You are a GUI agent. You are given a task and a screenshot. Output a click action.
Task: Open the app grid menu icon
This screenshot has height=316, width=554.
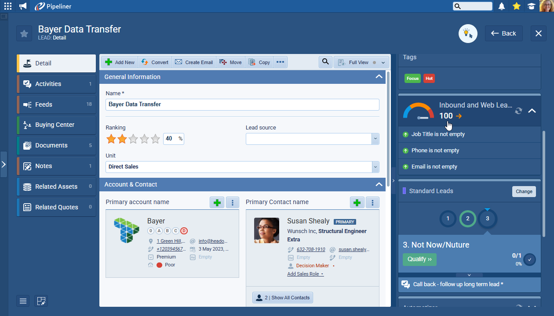[8, 6]
